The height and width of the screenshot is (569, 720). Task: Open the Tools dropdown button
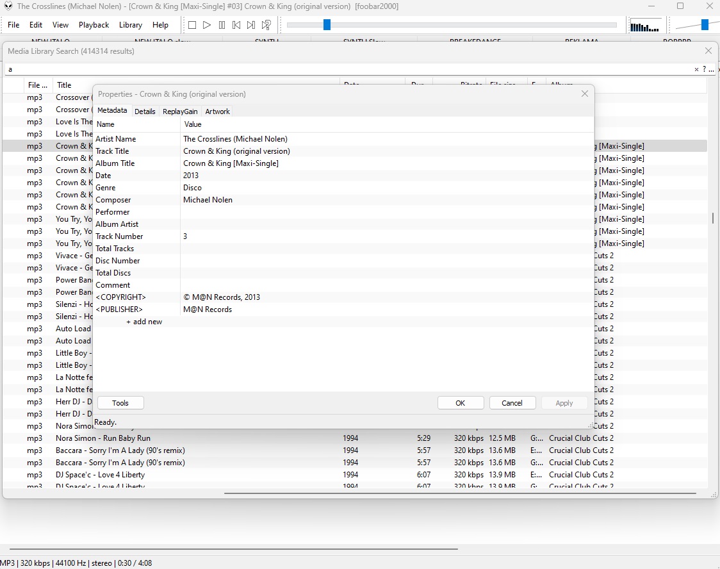tap(120, 403)
